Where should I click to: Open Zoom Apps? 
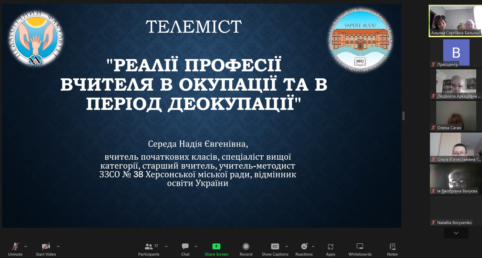click(x=331, y=249)
